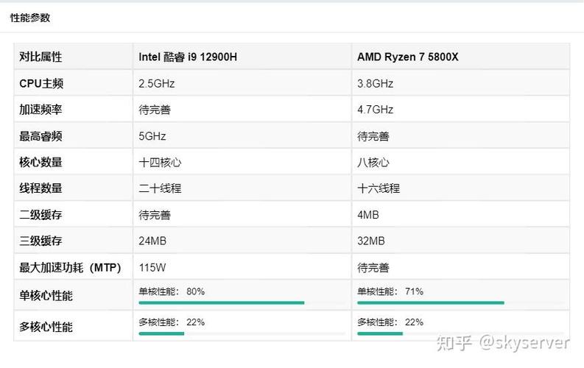This screenshot has height=368, width=584.
Task: Click the 对比属性 header cell
Action: coord(41,57)
